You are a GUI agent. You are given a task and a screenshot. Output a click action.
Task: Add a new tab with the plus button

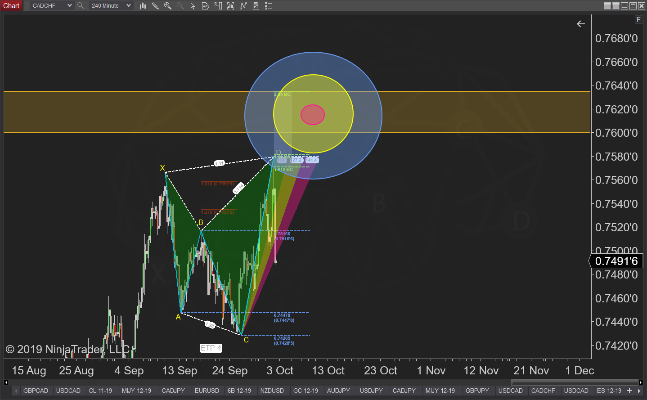point(629,391)
